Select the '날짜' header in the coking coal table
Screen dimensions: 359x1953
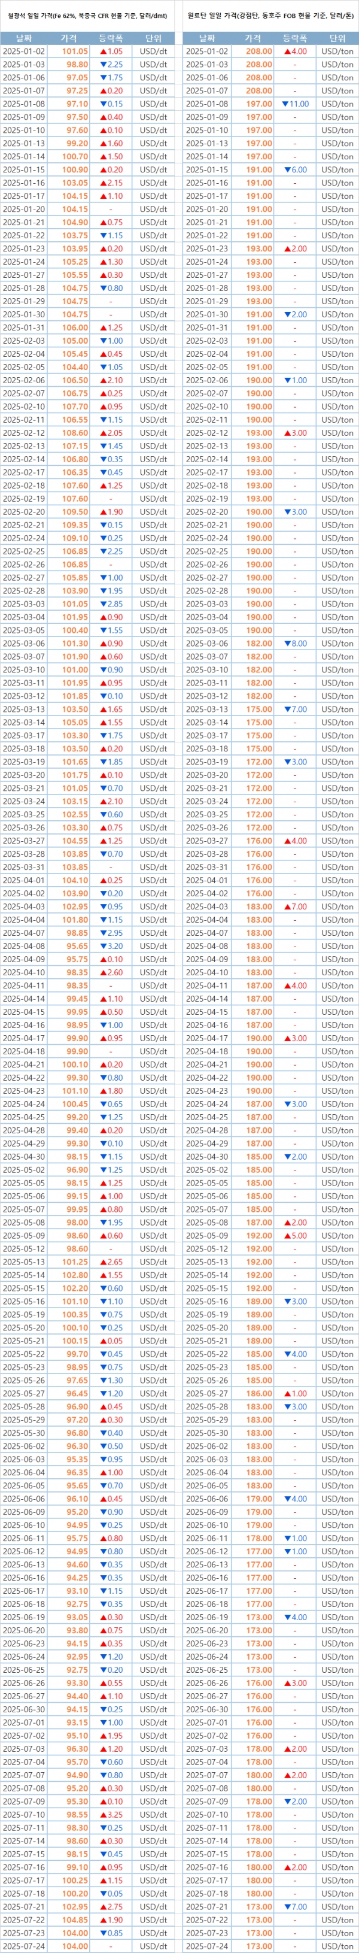pyautogui.click(x=207, y=38)
